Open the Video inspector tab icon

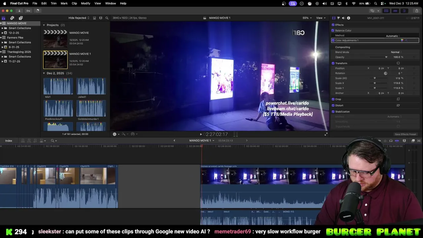coord(334,18)
